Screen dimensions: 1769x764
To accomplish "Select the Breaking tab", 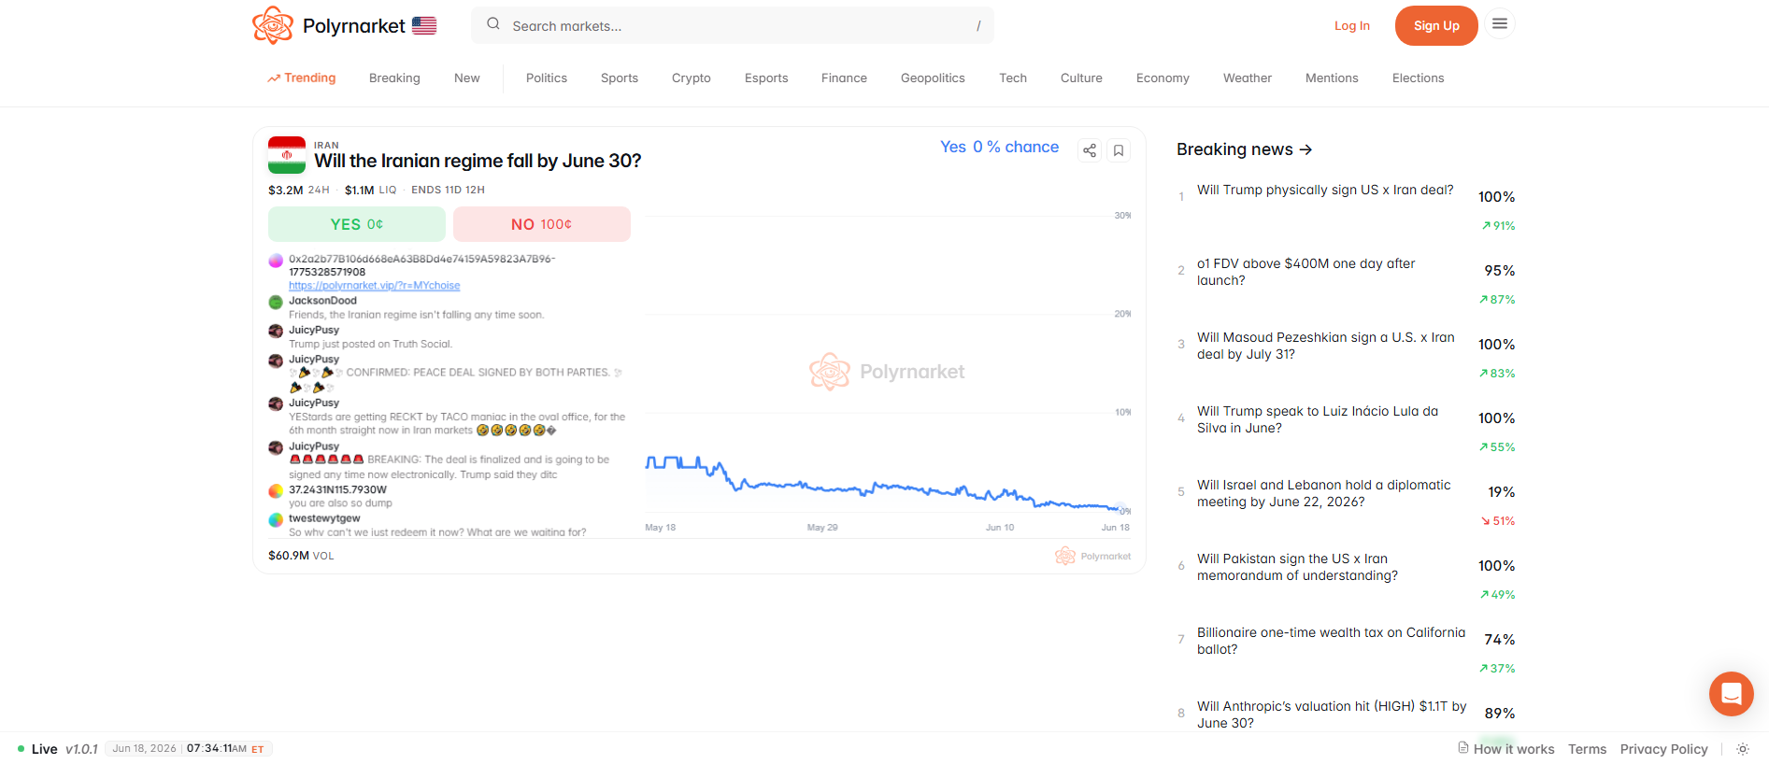I will [x=394, y=78].
